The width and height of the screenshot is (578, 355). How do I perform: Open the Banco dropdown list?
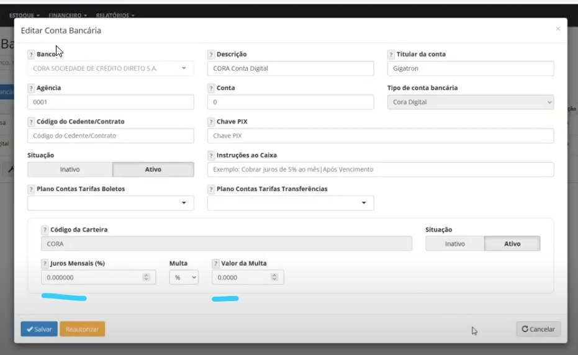coord(111,68)
